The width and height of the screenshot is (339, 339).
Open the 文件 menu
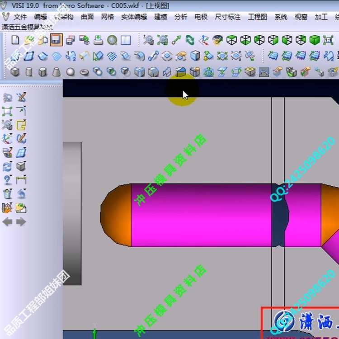click(x=20, y=17)
